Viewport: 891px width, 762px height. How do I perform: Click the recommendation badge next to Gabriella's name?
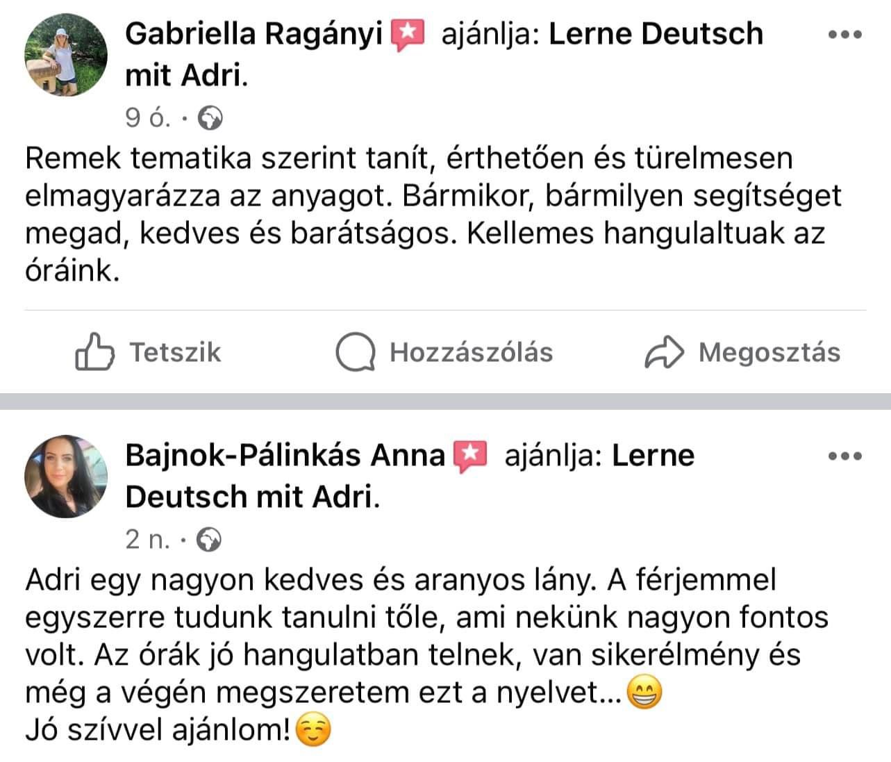pyautogui.click(x=408, y=35)
